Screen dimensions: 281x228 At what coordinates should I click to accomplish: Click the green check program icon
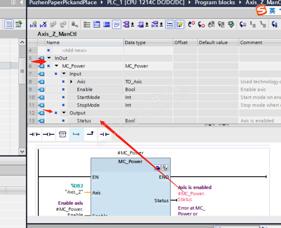[231, 24]
